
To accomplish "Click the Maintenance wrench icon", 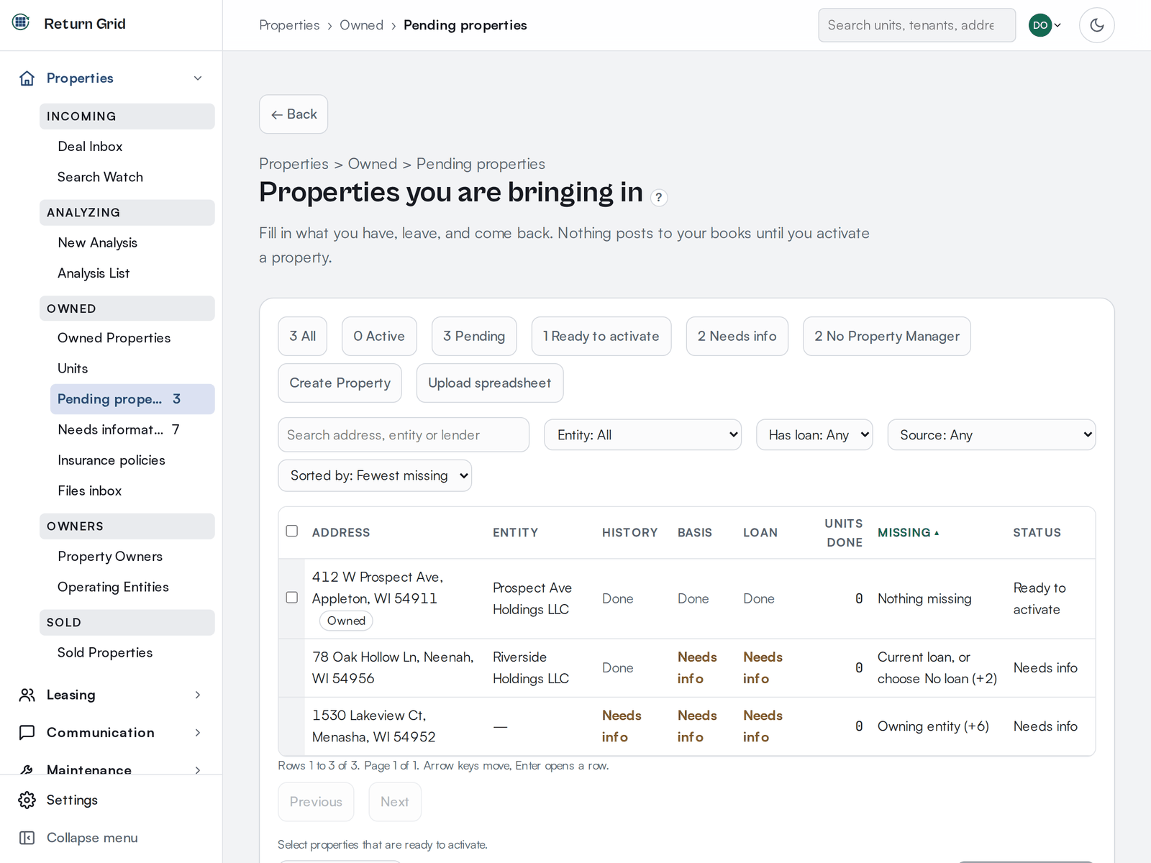I will [x=27, y=770].
